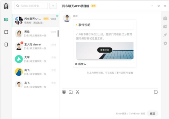Open the group members icon on right
The image size is (169, 119).
[165, 27]
